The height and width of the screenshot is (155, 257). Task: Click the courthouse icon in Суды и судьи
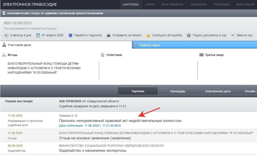(x=136, y=45)
